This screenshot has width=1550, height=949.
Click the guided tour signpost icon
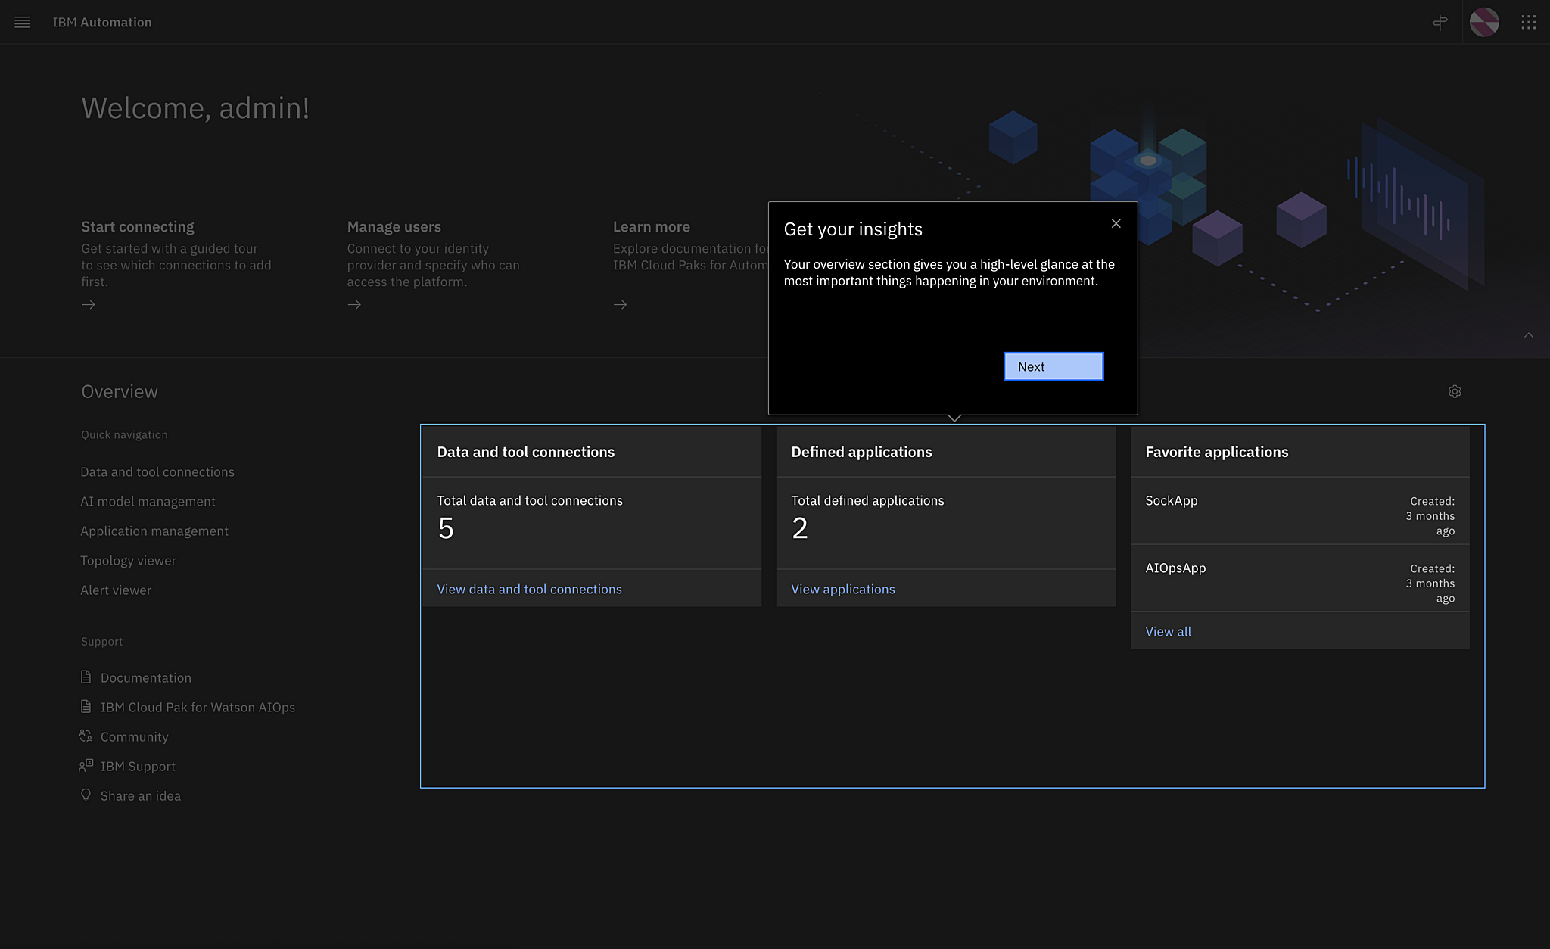(1440, 22)
